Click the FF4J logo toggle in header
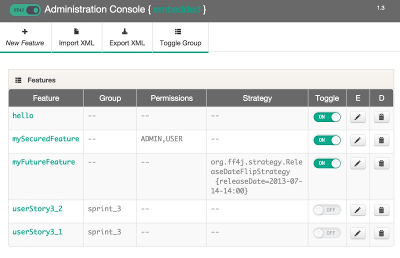The height and width of the screenshot is (258, 400). (x=25, y=10)
